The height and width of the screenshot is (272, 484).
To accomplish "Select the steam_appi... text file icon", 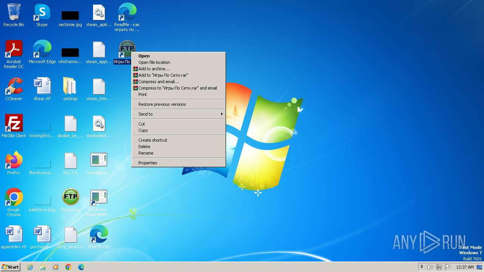I will pos(99,52).
